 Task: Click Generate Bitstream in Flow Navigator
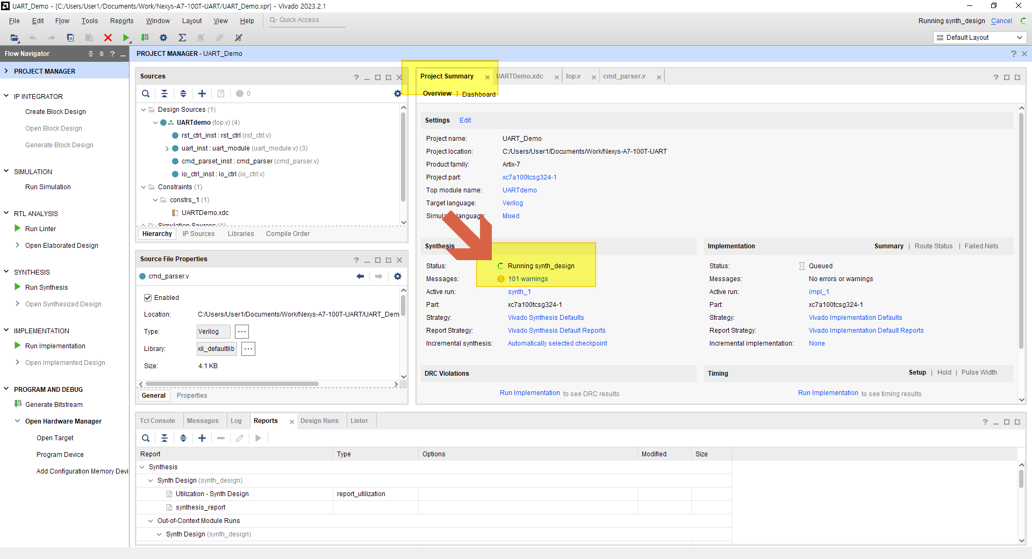click(x=54, y=405)
